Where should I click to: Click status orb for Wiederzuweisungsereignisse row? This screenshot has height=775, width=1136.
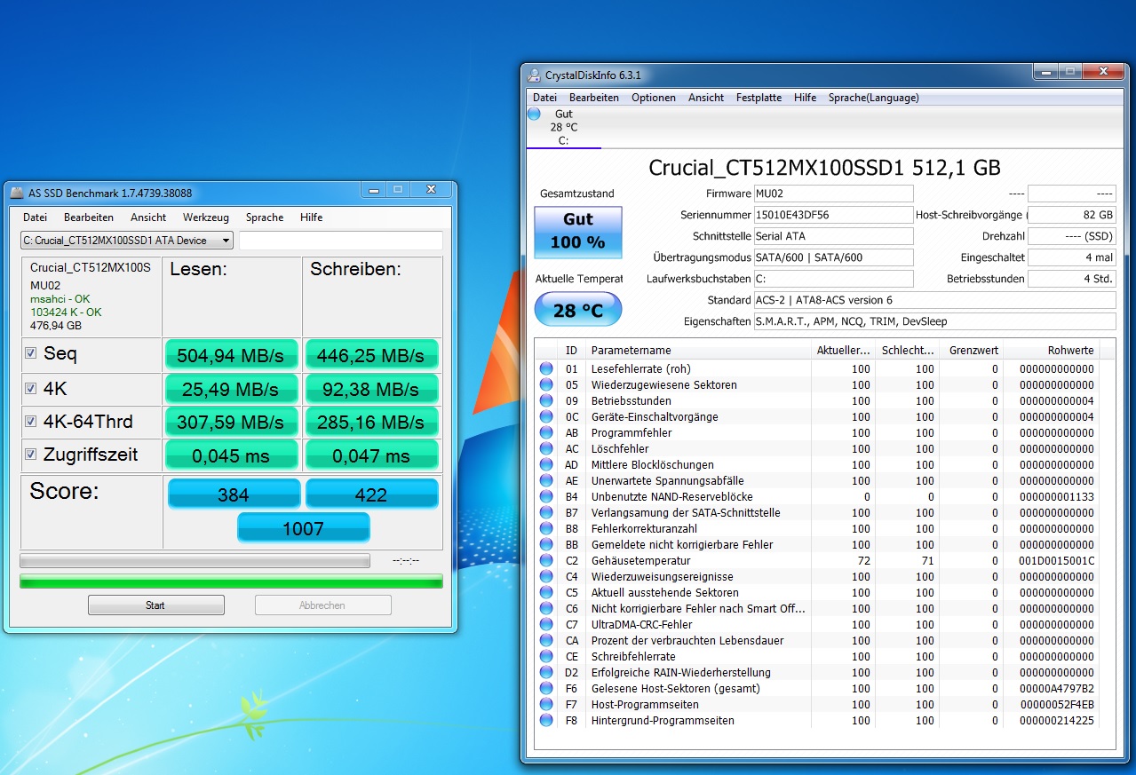(x=546, y=576)
